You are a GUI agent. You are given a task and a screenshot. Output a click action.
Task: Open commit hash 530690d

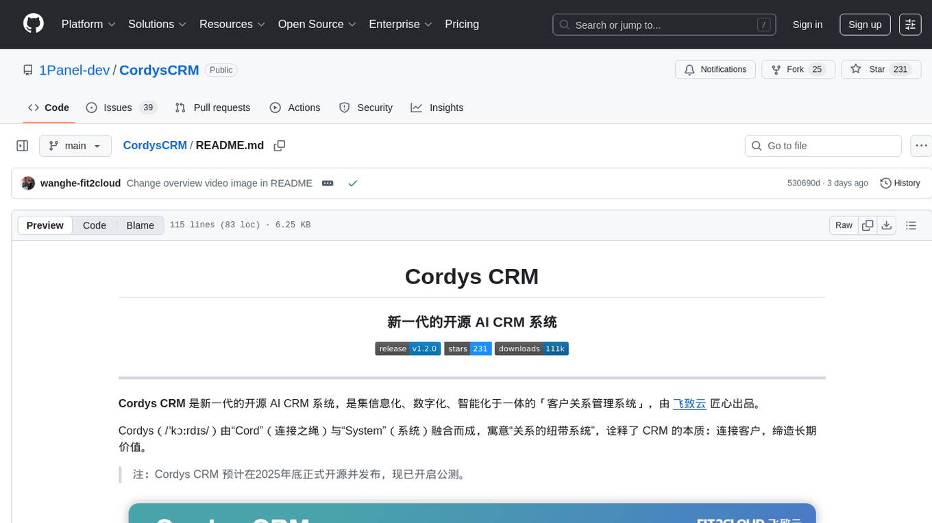[x=803, y=183]
